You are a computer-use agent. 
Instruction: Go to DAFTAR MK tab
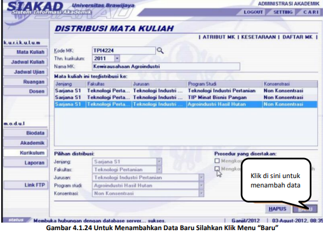point(297,37)
